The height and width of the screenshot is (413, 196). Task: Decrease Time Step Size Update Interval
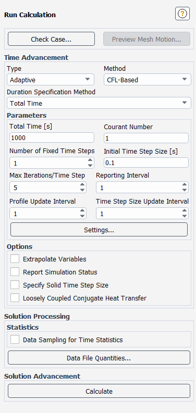click(185, 216)
